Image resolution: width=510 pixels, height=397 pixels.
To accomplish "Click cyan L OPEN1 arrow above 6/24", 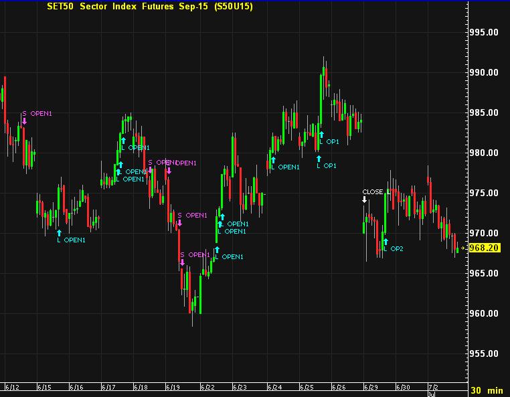I will pos(273,160).
